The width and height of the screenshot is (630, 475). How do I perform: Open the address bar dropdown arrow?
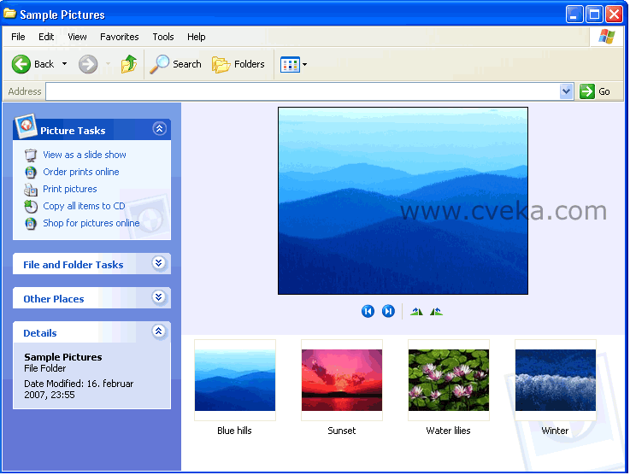pyautogui.click(x=566, y=91)
